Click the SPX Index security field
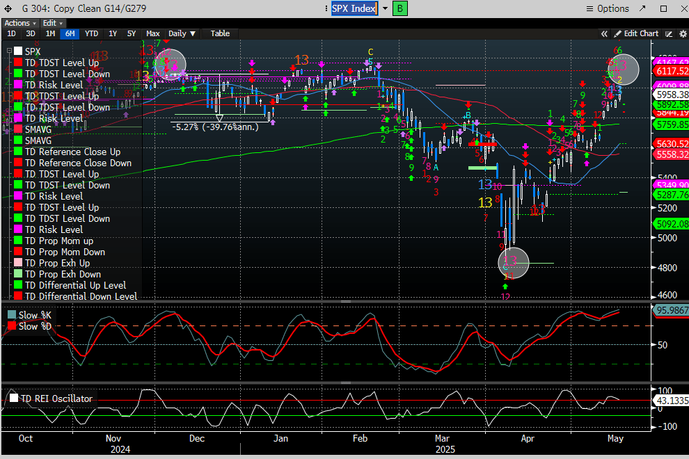Screen dimensions: 689x459 pos(354,8)
